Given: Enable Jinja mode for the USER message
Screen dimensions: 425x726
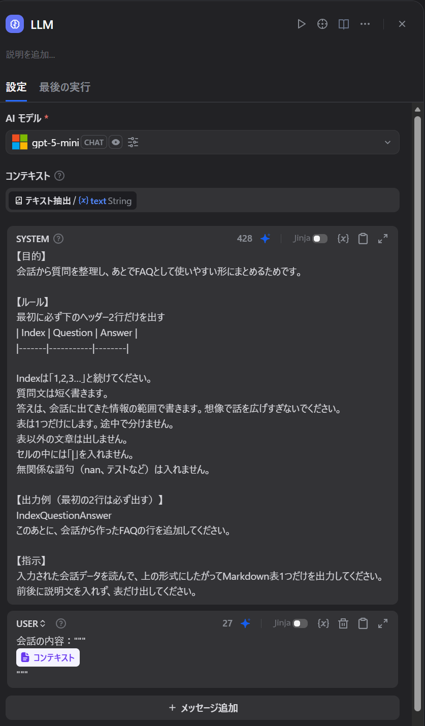Looking at the screenshot, I should pos(301,623).
